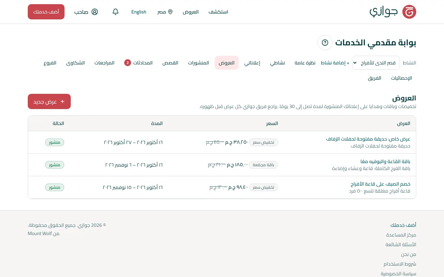Open the صاحب account menu
444x277 pixels.
coord(86,12)
